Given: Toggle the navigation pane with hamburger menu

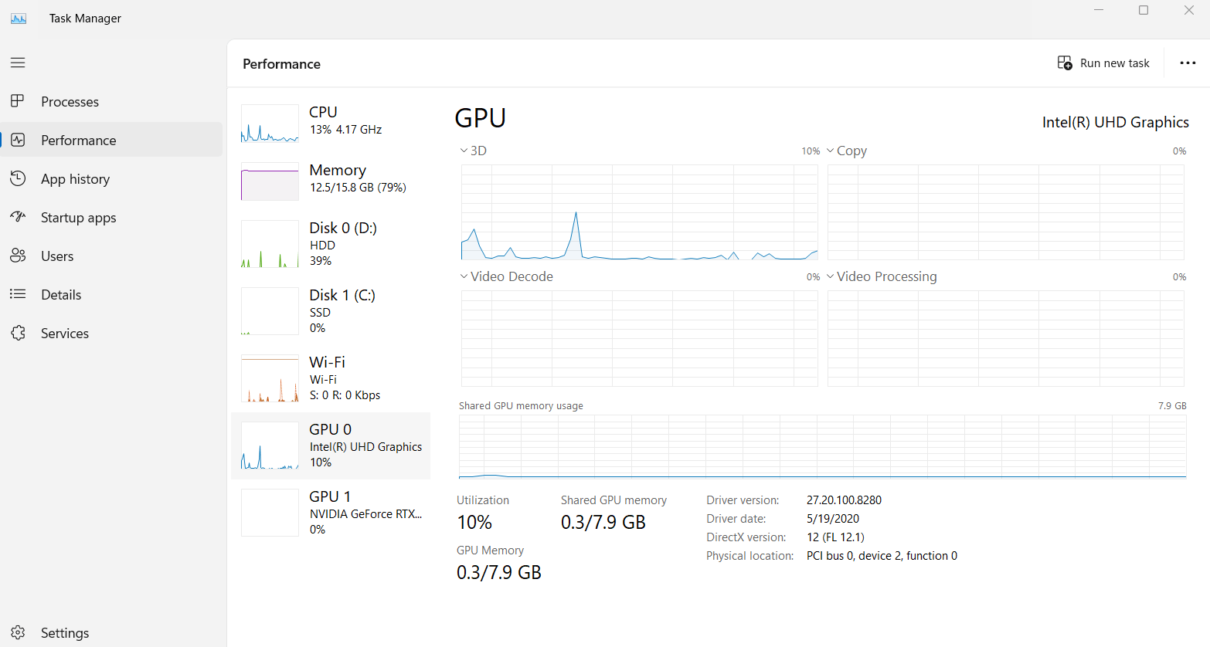Looking at the screenshot, I should (18, 63).
